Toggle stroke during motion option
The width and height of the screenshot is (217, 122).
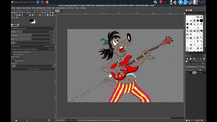[14, 59]
